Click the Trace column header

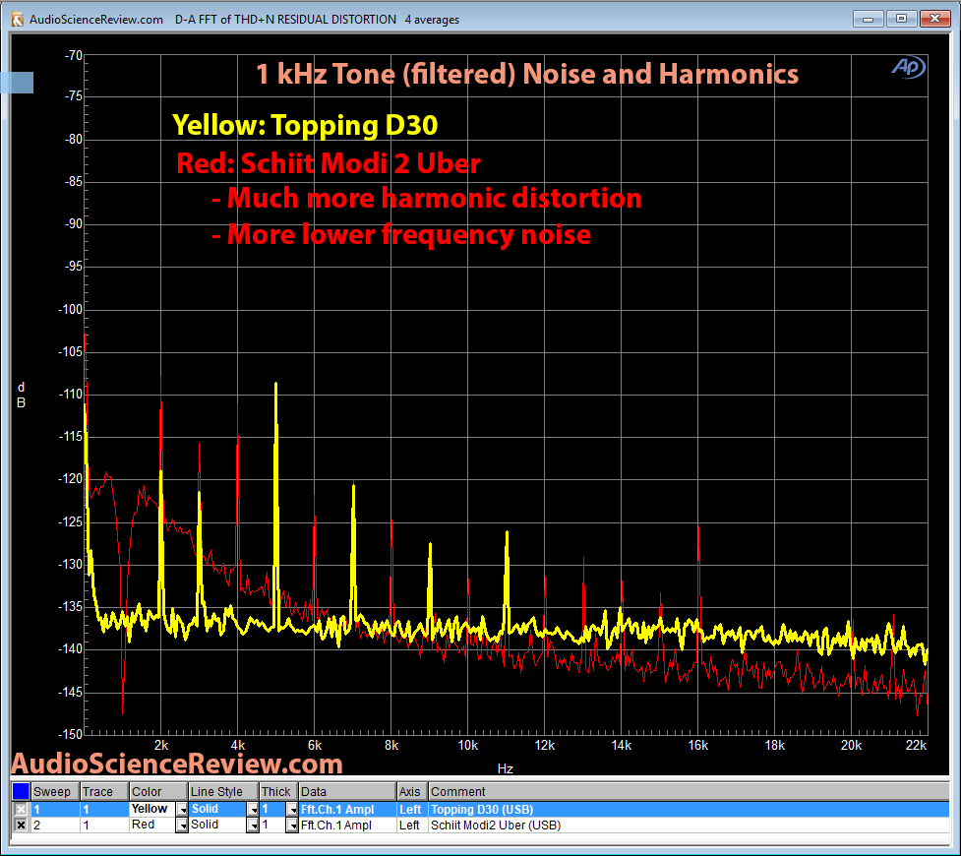click(104, 792)
